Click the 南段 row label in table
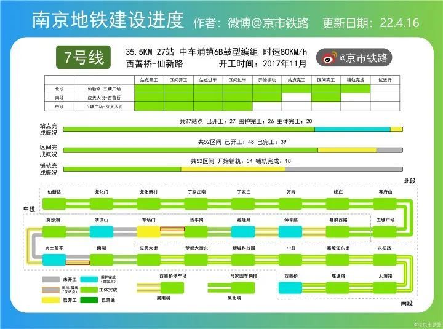Viewport: 443px width, 329px height. coord(59,97)
